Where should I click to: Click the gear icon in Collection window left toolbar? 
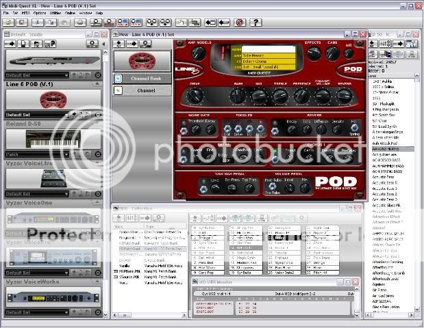[158, 218]
